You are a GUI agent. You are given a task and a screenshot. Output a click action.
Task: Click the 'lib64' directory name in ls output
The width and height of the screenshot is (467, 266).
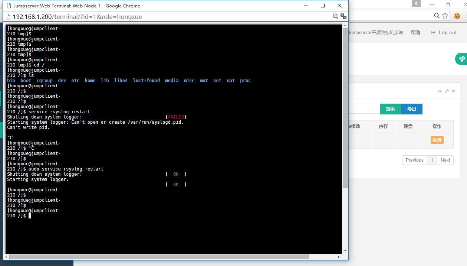click(121, 81)
